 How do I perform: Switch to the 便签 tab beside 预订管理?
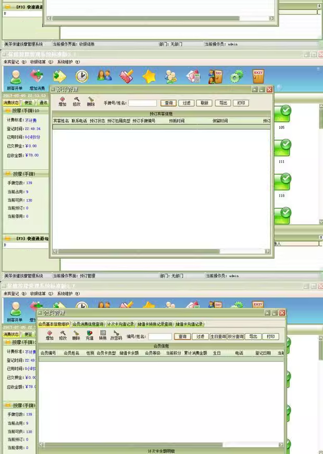click(28, 102)
